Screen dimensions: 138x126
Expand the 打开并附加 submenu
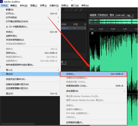[58, 17]
